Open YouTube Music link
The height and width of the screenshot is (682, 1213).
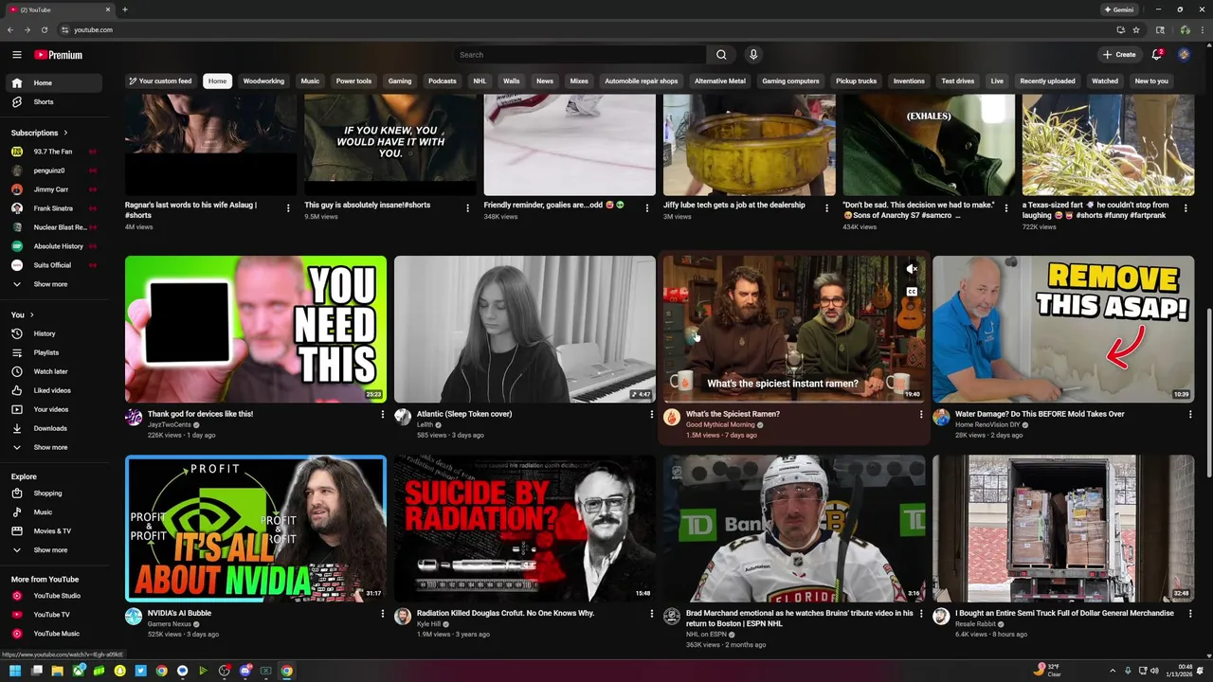tap(55, 634)
